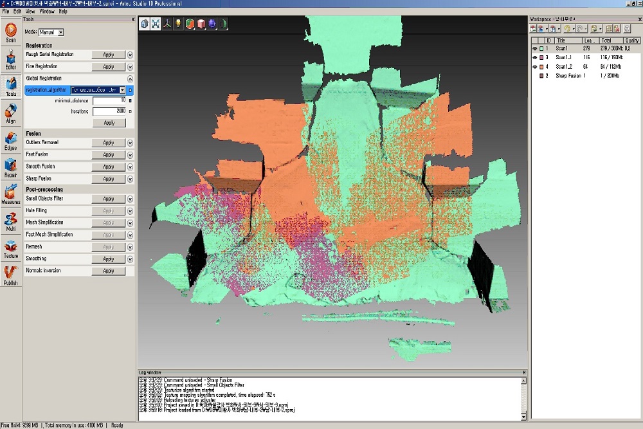This screenshot has height=429, width=643.
Task: Open the Mode dropdown set to Manual
Action: [51, 32]
